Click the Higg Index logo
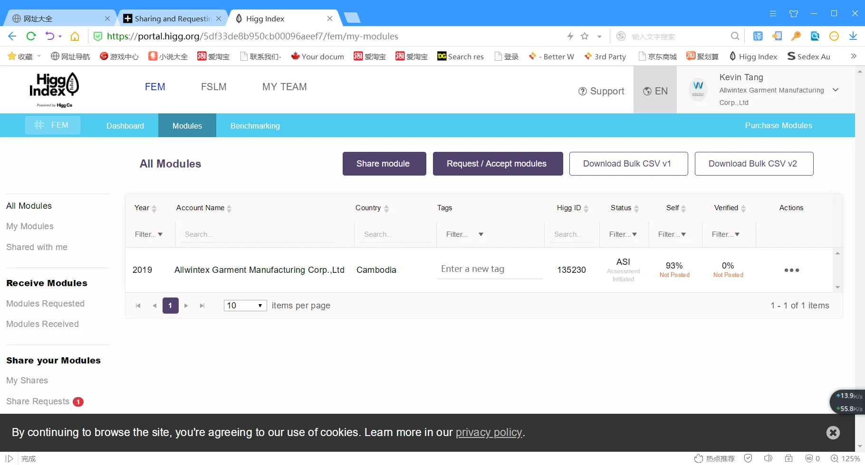The width and height of the screenshot is (865, 465). coord(54,90)
